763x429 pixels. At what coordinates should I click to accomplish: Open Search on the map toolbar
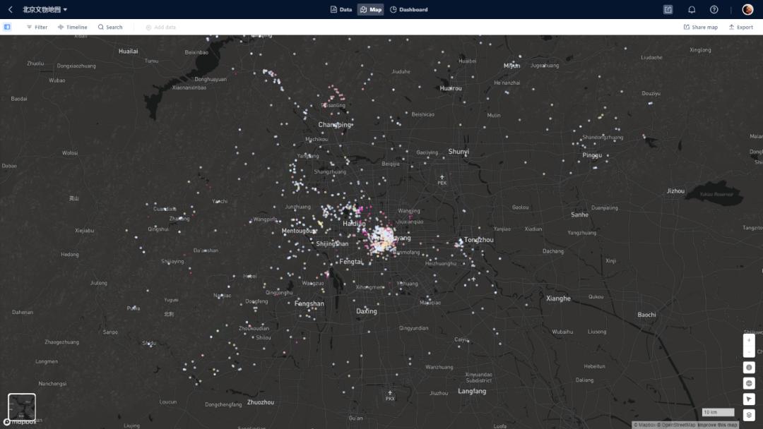coord(110,28)
